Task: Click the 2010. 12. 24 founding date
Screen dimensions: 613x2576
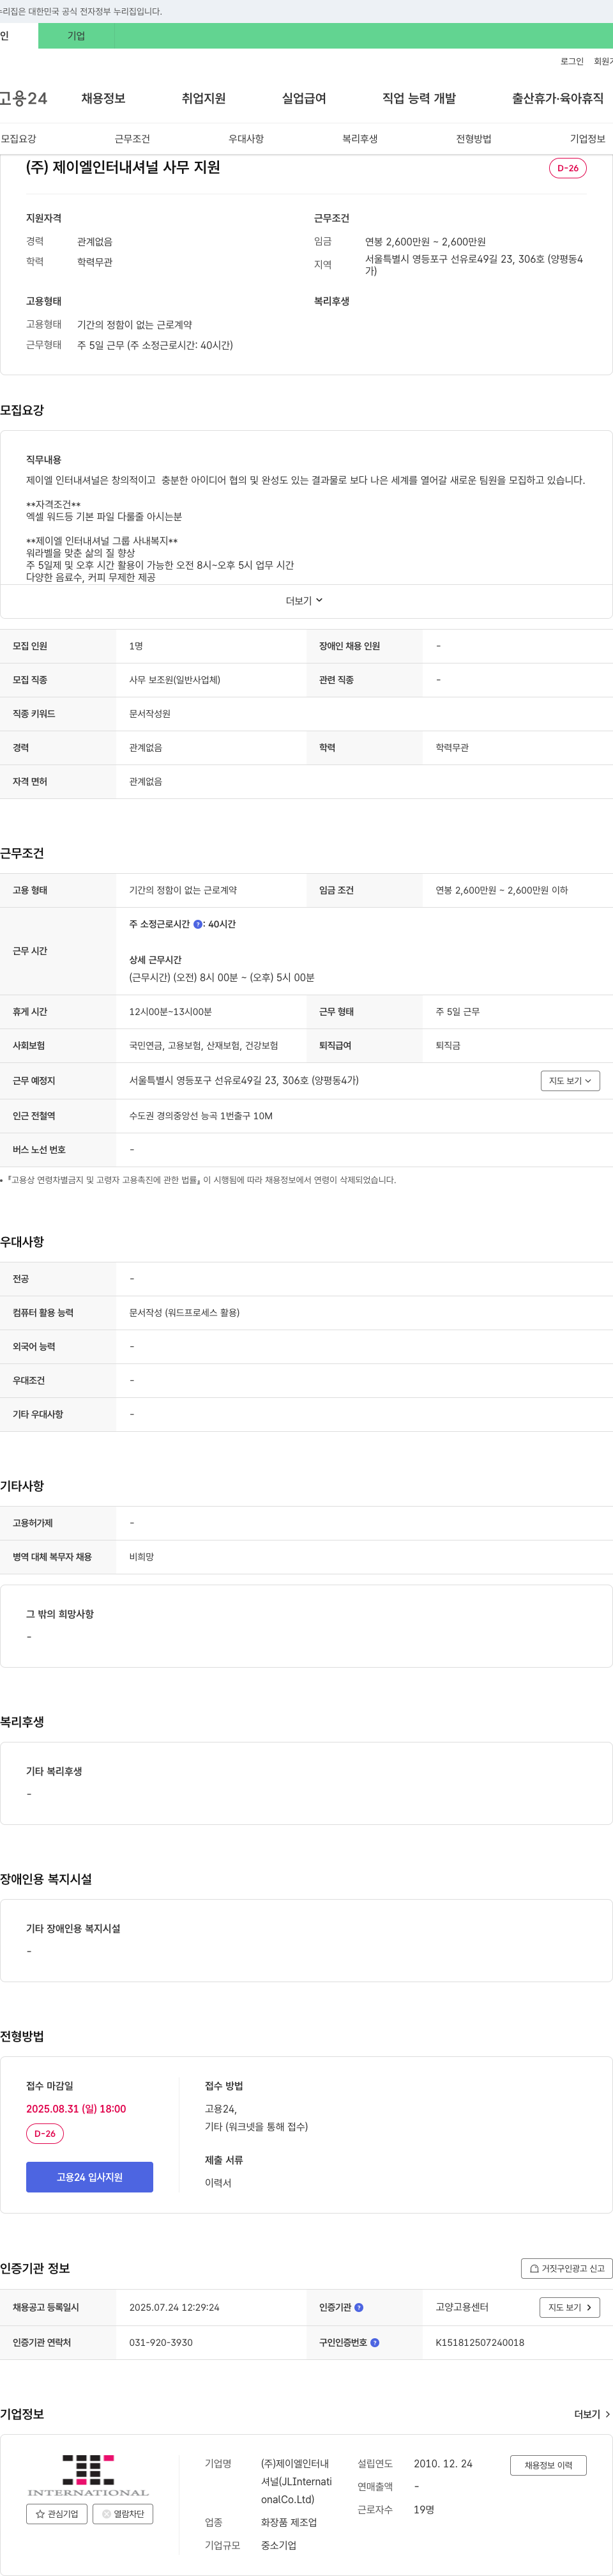Action: click(x=443, y=2463)
